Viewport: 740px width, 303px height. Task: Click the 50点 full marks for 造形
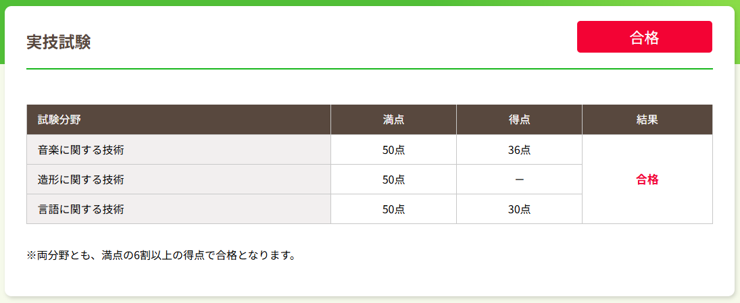point(393,180)
